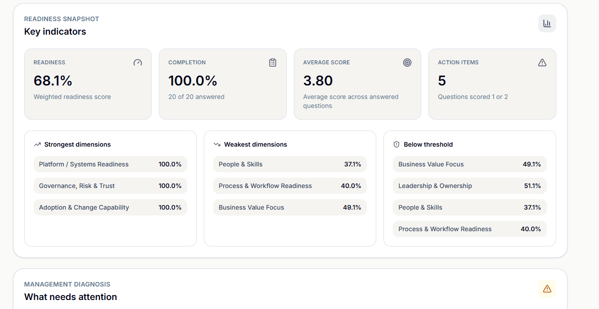Click the MANAGEMENT DIAGNOSIS label
The image size is (599, 309).
tap(67, 284)
